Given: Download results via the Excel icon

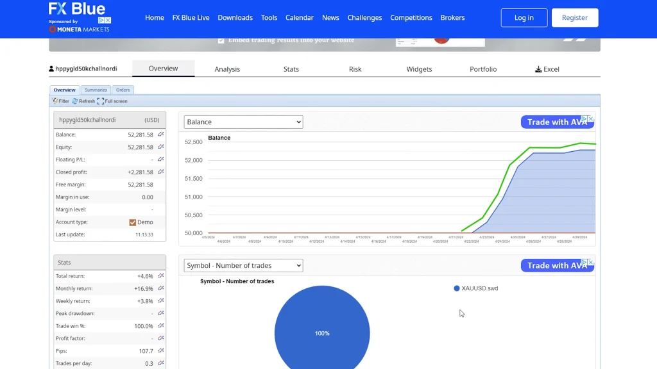Looking at the screenshot, I should tap(538, 69).
